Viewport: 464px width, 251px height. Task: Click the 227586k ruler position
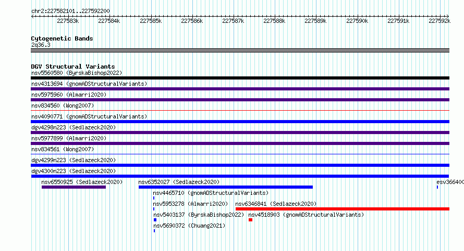pos(192,21)
